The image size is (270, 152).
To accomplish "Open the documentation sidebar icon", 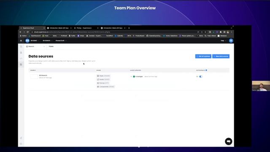I will click(x=21, y=52).
